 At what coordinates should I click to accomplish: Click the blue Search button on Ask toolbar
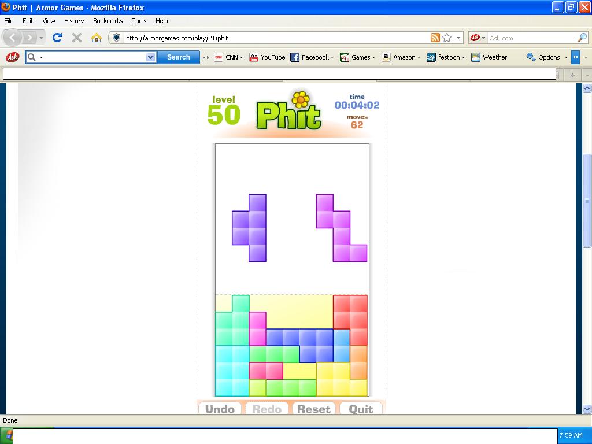click(x=179, y=57)
